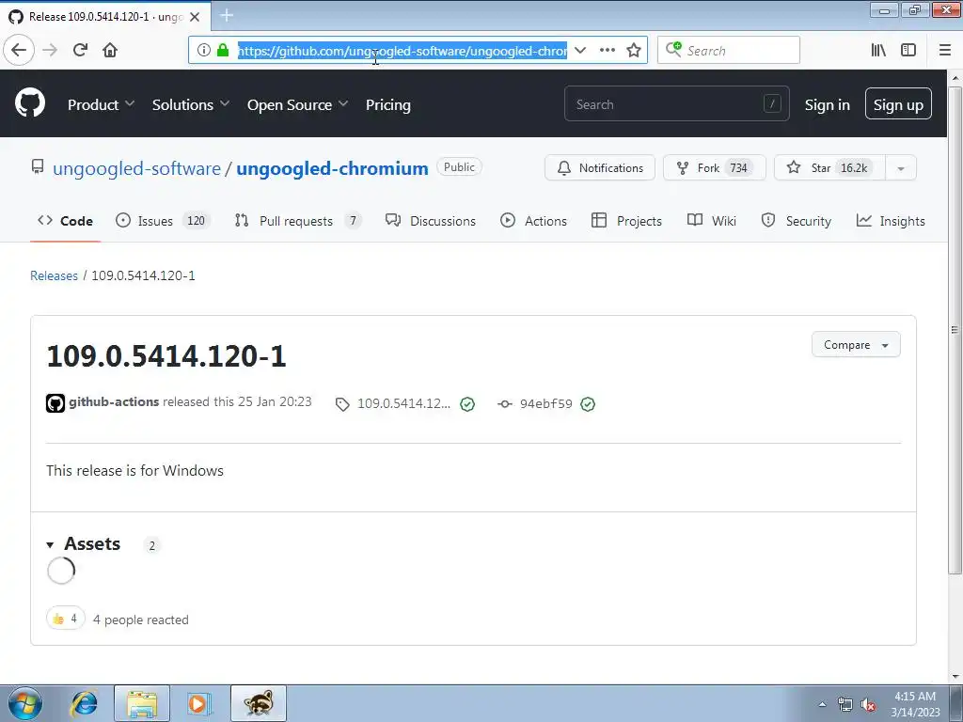The height and width of the screenshot is (722, 963).
Task: Open the Wiki tab
Action: point(711,221)
